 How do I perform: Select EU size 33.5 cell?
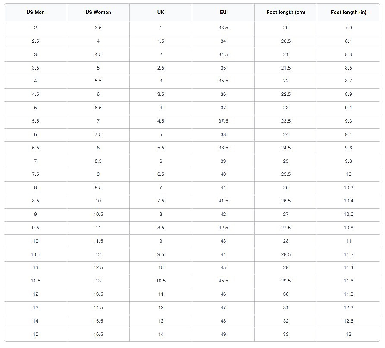tap(223, 28)
